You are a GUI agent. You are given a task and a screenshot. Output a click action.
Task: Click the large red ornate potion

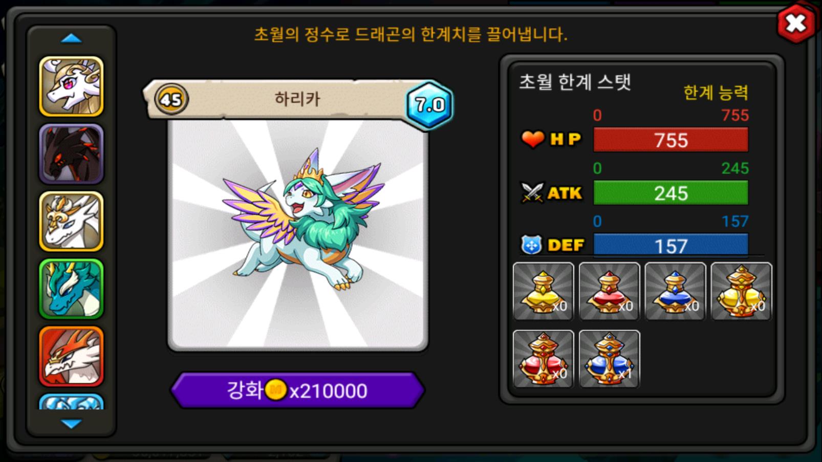click(x=543, y=359)
